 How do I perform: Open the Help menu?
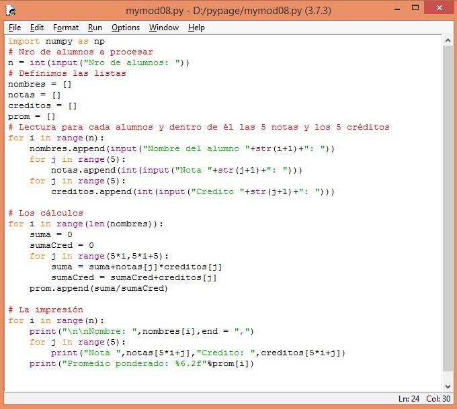tap(196, 28)
